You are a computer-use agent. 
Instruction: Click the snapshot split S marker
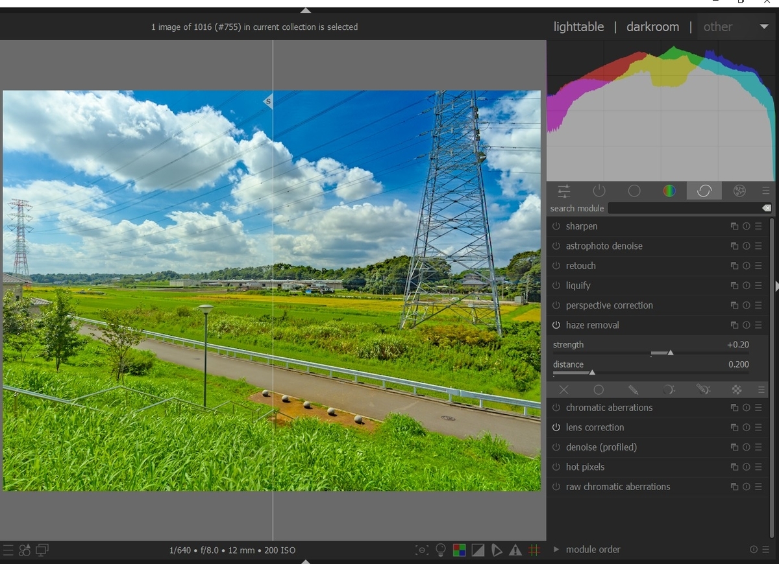click(x=267, y=100)
